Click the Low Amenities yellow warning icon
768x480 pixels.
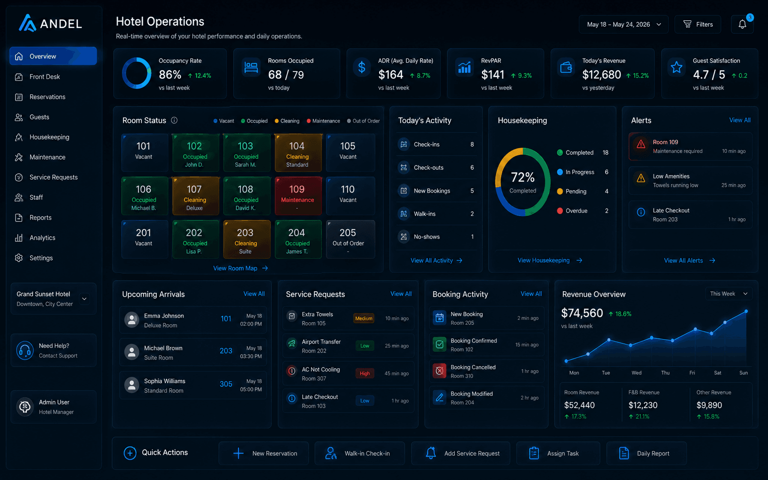pos(641,178)
